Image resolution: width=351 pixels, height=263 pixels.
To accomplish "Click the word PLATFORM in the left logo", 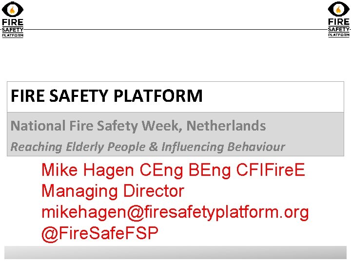I will [13, 35].
